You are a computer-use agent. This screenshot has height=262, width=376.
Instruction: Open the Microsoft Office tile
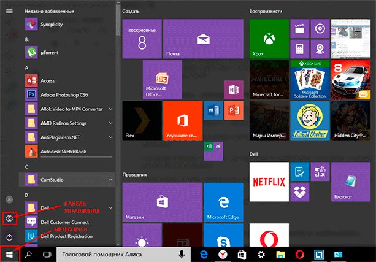(x=163, y=80)
